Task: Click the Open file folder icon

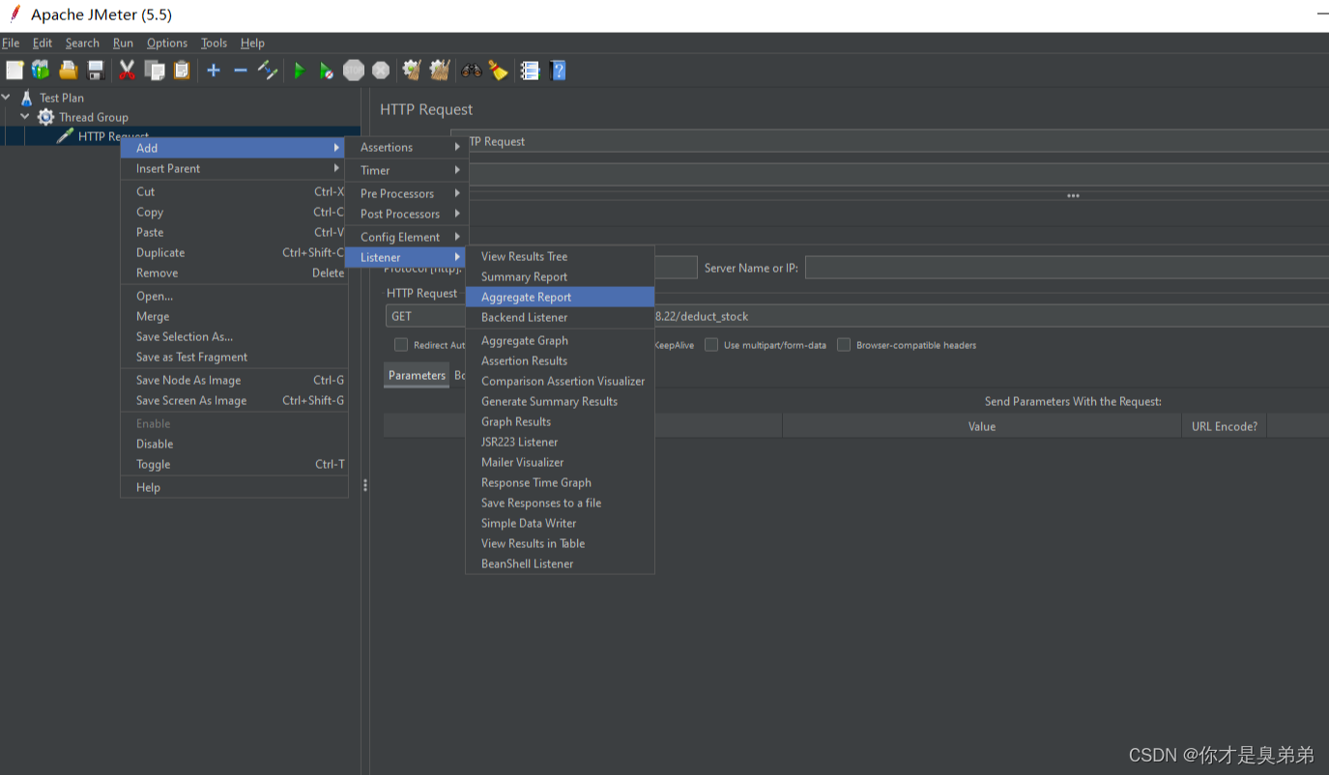Action: [x=68, y=70]
